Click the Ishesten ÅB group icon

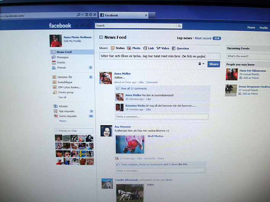[54, 77]
